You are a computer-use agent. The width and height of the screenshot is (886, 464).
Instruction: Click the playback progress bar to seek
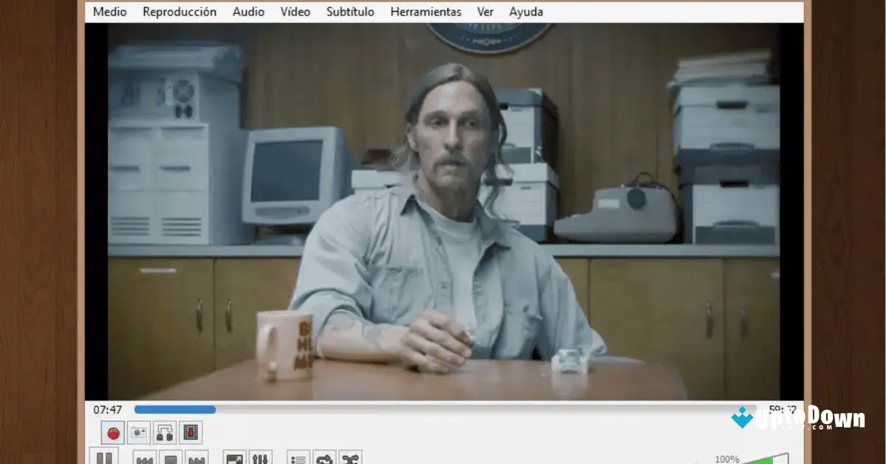[369, 409]
